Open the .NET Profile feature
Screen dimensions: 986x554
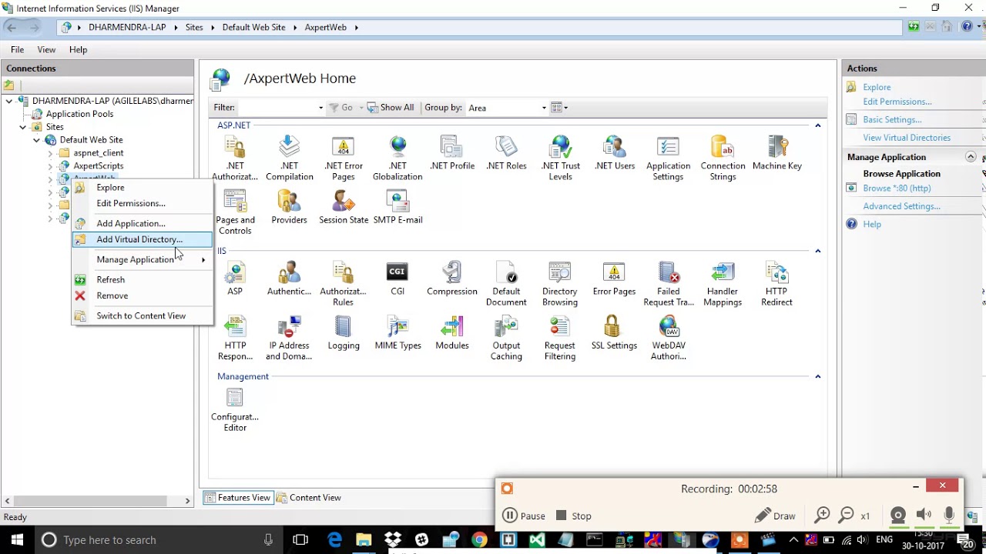452,152
